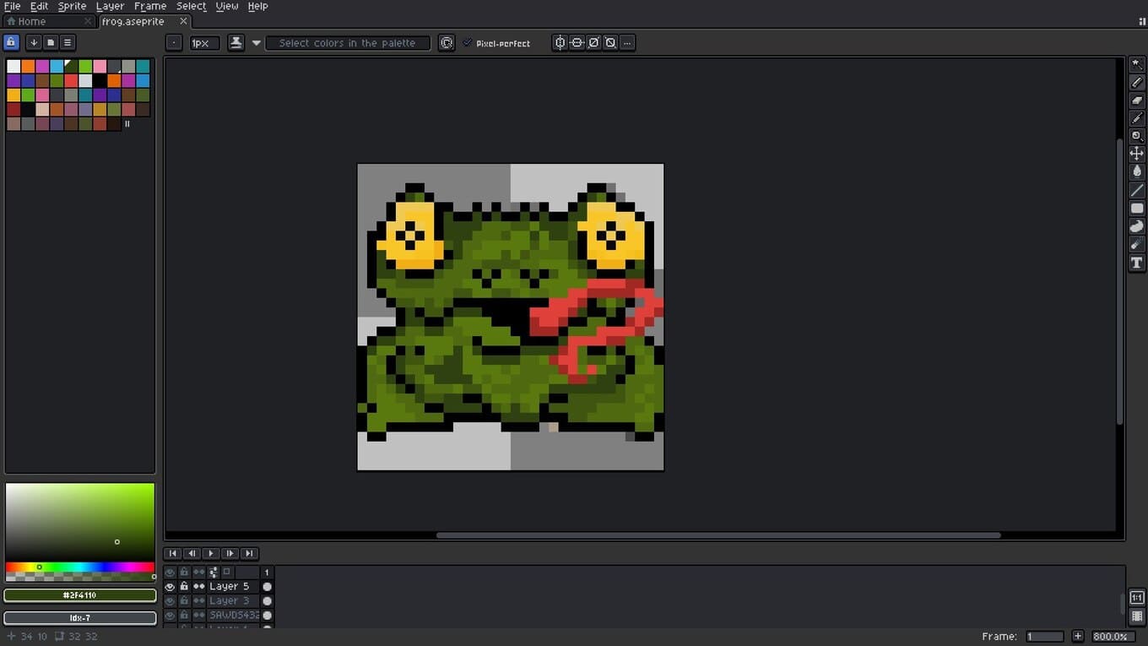Select the Zoom tool
Image resolution: width=1148 pixels, height=646 pixels.
pyautogui.click(x=1137, y=136)
